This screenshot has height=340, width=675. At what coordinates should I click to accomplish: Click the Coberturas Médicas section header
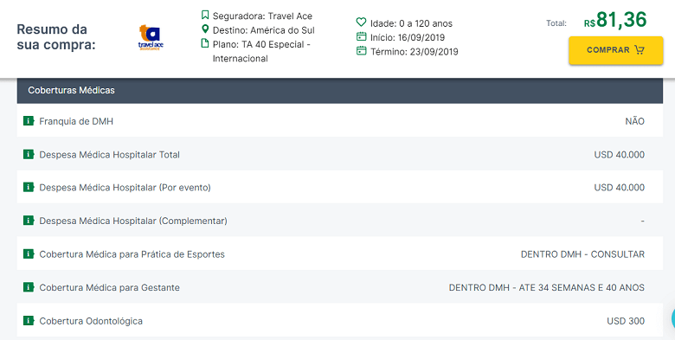pyautogui.click(x=339, y=90)
